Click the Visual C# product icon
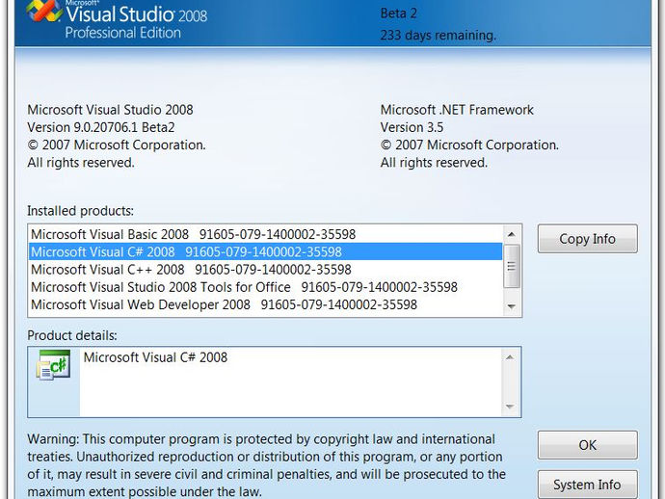665x499 pixels. [53, 364]
